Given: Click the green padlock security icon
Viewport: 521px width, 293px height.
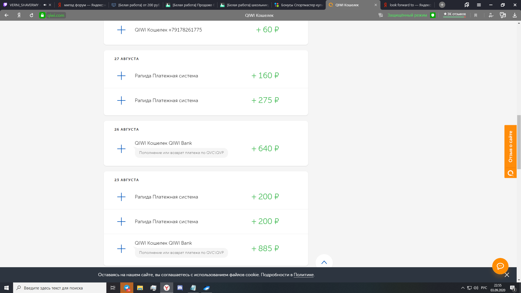Looking at the screenshot, I should point(42,15).
